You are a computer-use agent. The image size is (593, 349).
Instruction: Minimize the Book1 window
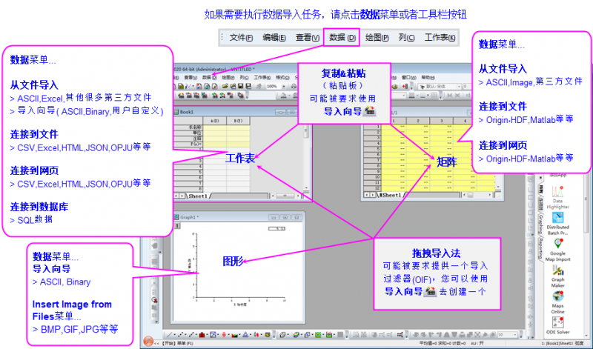(x=280, y=112)
